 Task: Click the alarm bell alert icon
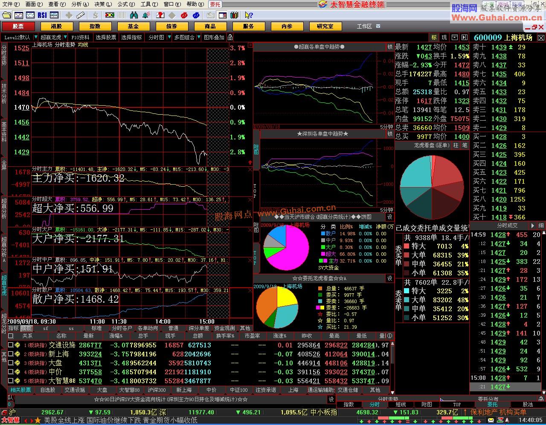pos(146,15)
